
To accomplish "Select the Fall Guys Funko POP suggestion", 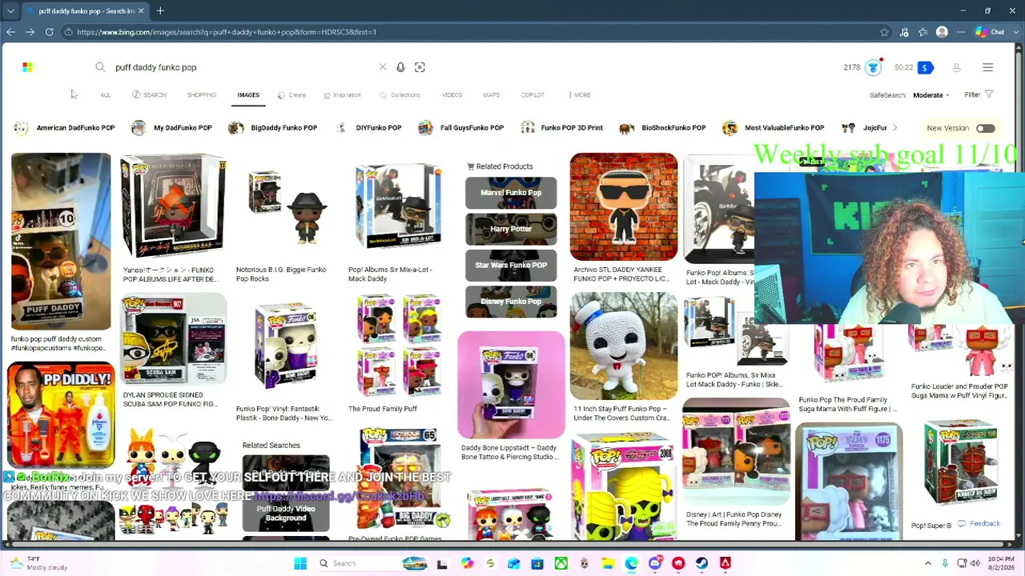I will (460, 128).
